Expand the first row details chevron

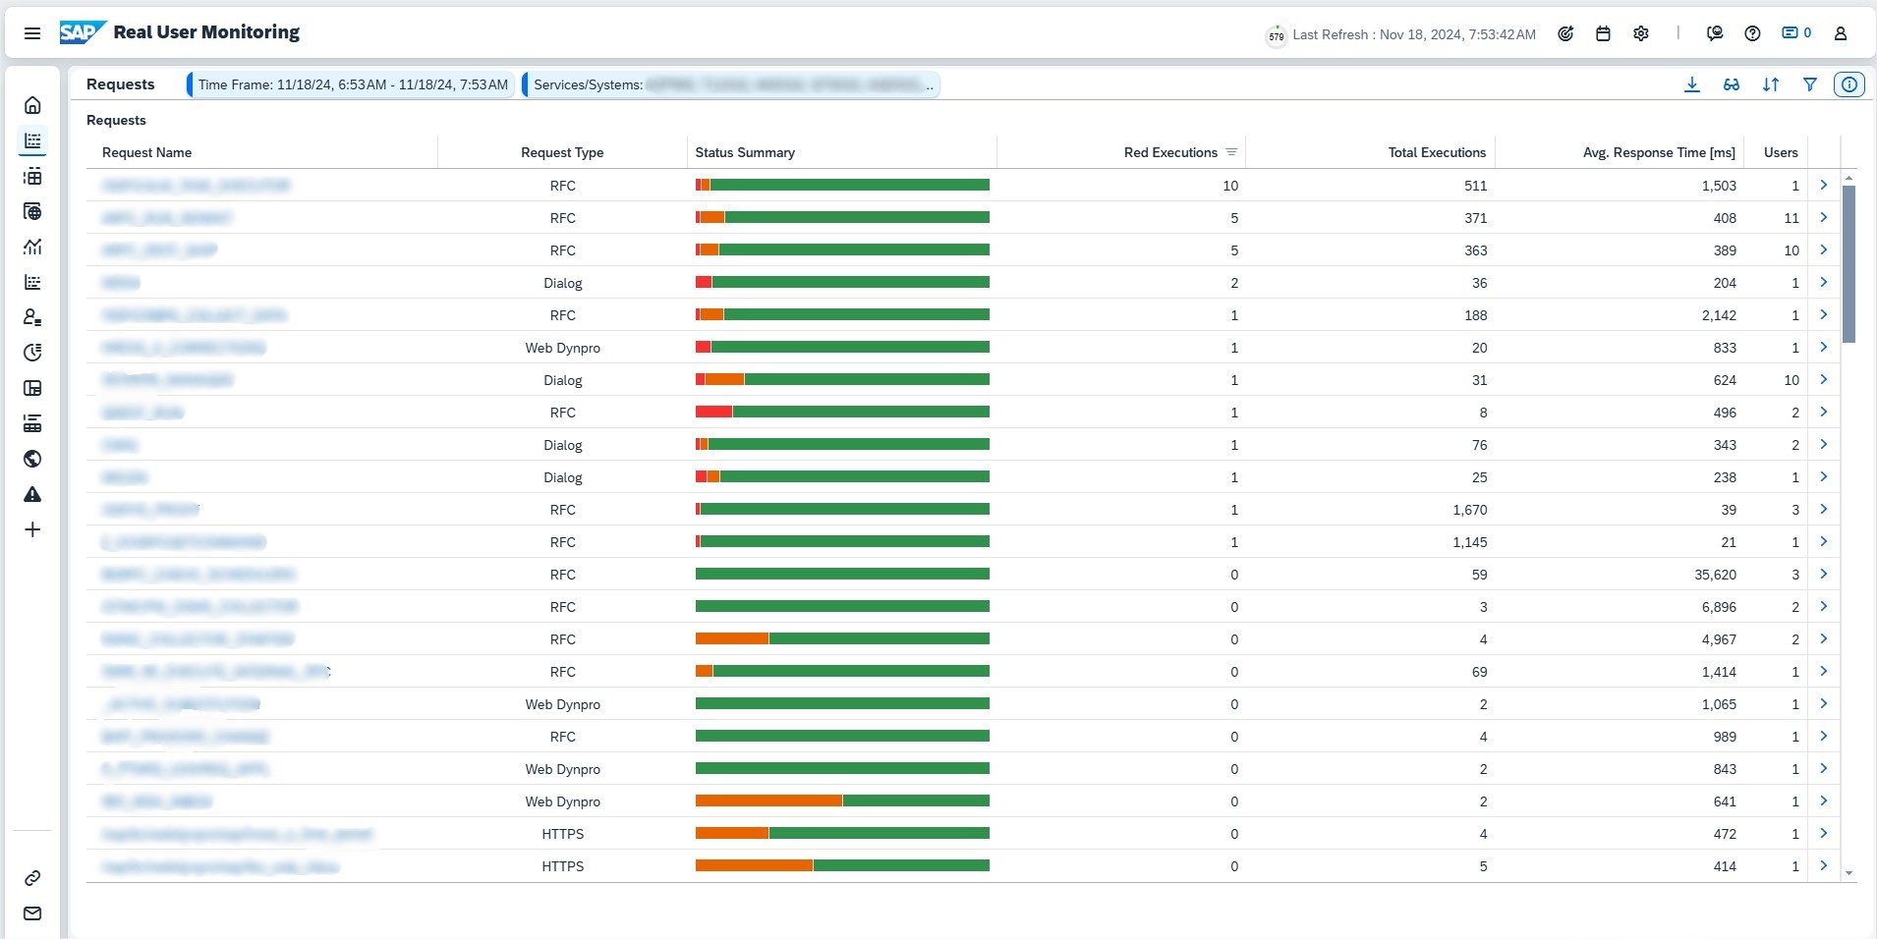(x=1823, y=185)
